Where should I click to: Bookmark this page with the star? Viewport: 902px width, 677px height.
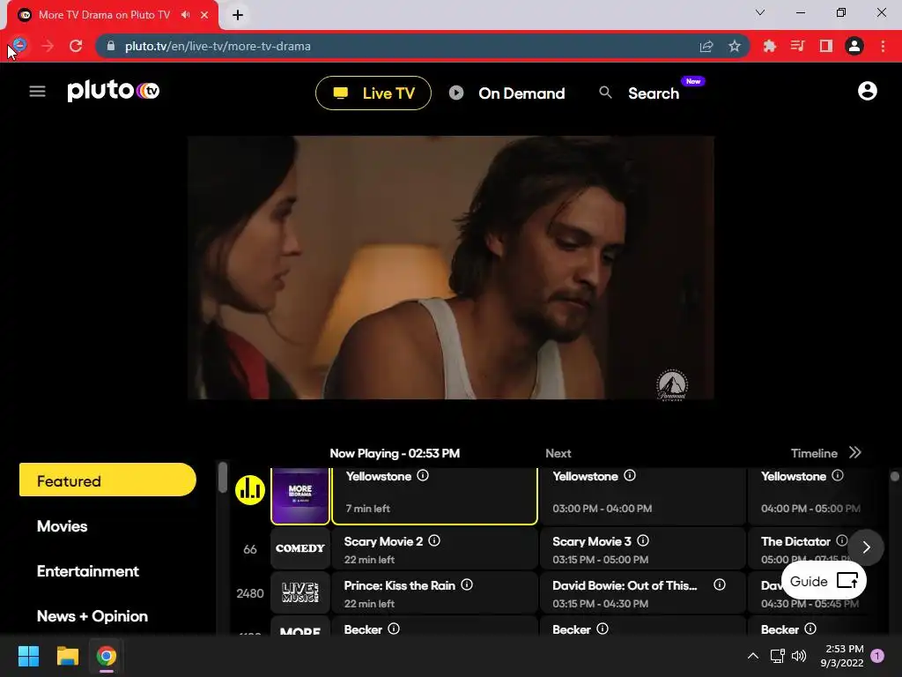click(735, 46)
